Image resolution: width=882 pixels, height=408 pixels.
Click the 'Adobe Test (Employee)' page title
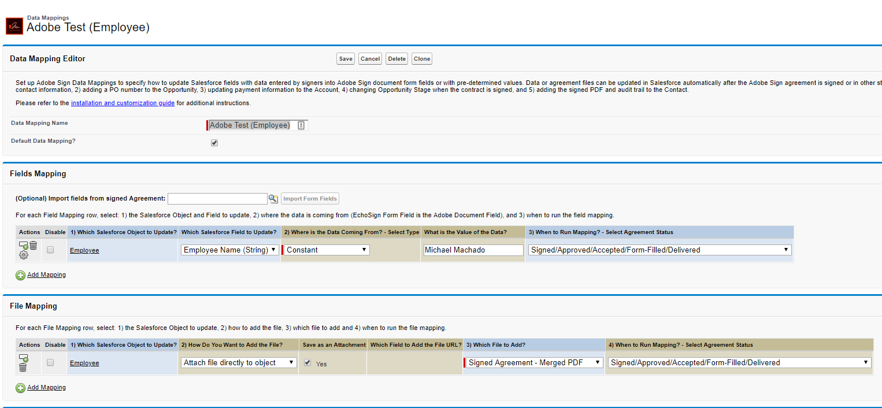(88, 27)
